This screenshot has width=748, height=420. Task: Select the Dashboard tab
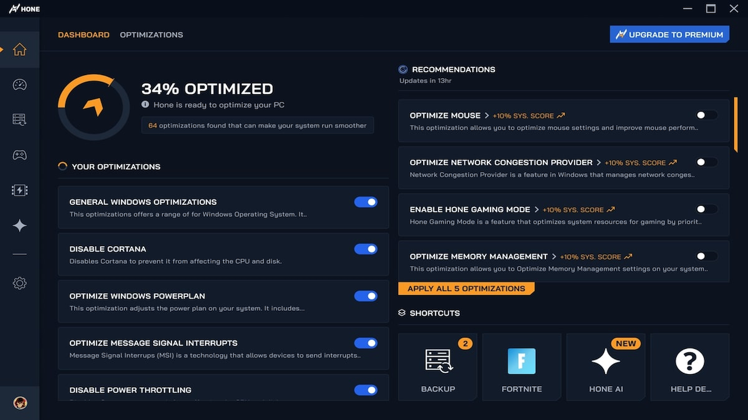coord(83,35)
